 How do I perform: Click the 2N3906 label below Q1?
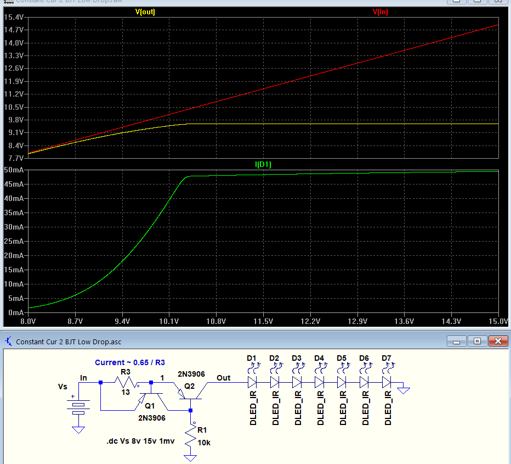[152, 418]
